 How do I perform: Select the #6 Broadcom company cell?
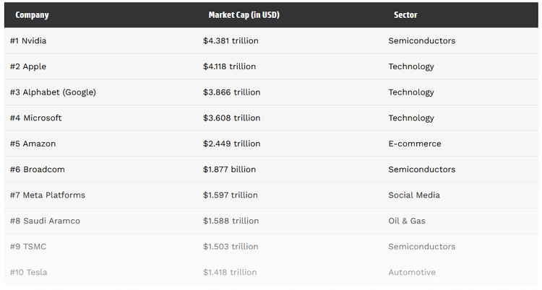(x=38, y=170)
